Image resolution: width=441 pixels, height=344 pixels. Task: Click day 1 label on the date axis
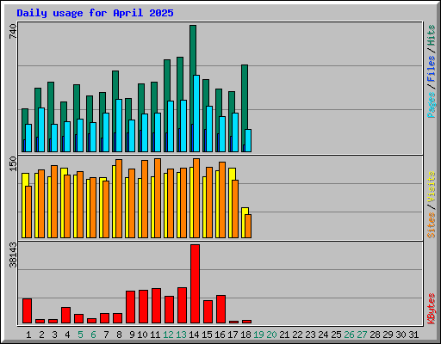pyautogui.click(x=28, y=335)
